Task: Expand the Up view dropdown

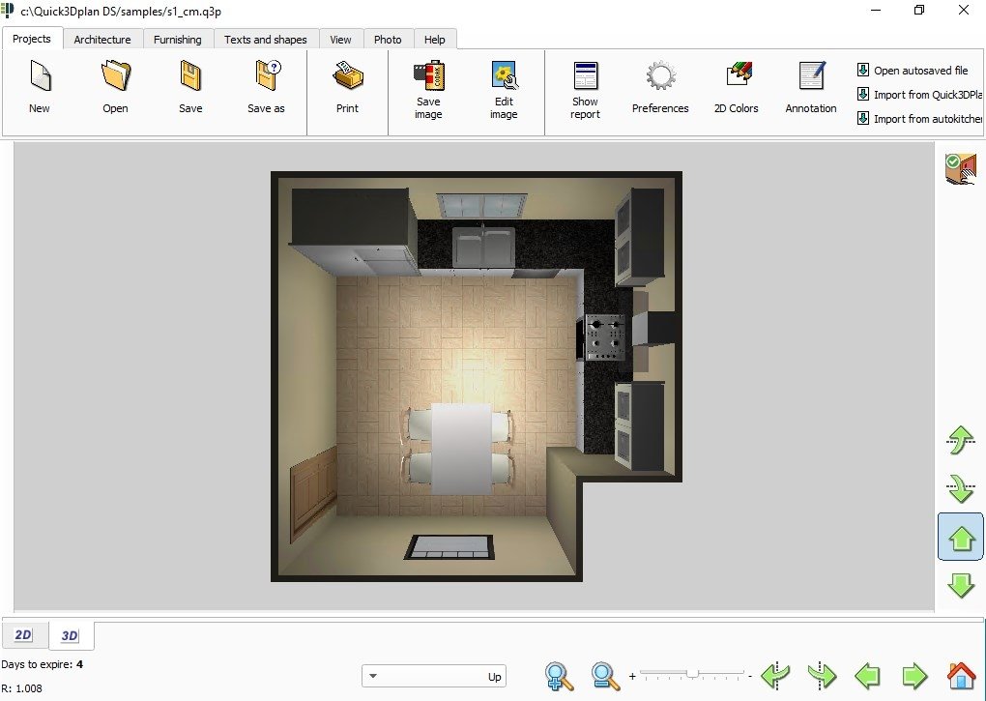Action: click(434, 677)
